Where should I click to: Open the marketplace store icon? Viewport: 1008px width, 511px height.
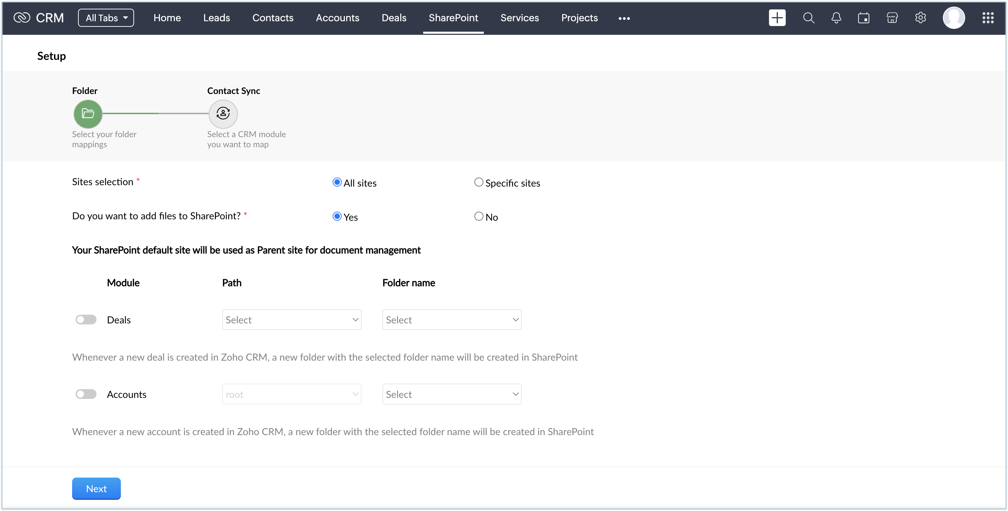pos(892,18)
